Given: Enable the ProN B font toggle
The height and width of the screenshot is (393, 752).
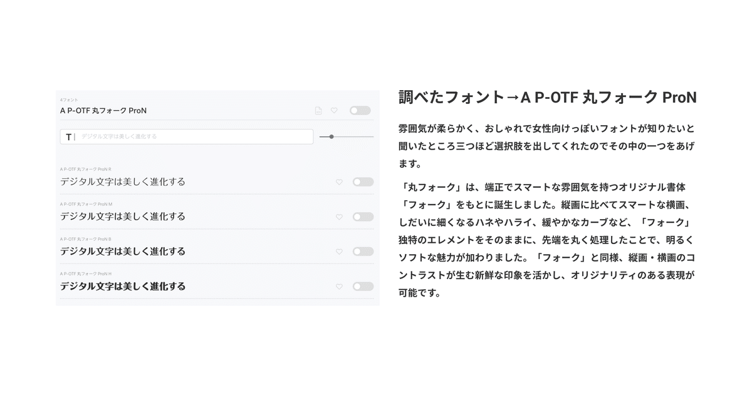Looking at the screenshot, I should (363, 252).
